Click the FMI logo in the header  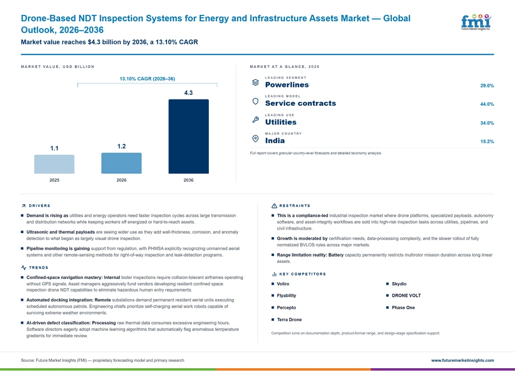pyautogui.click(x=476, y=22)
